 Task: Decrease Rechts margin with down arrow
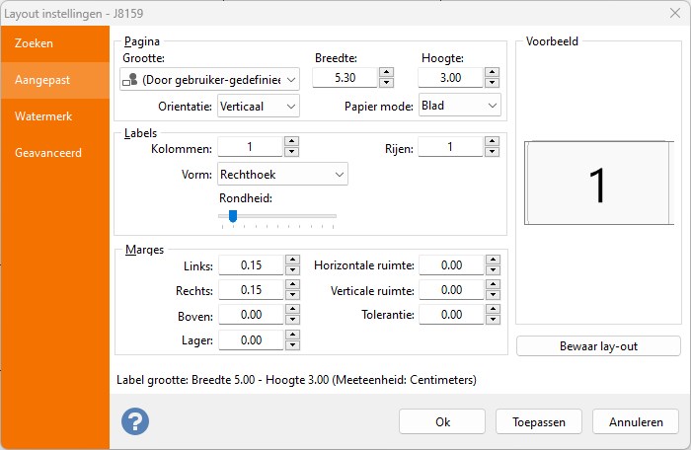292,294
